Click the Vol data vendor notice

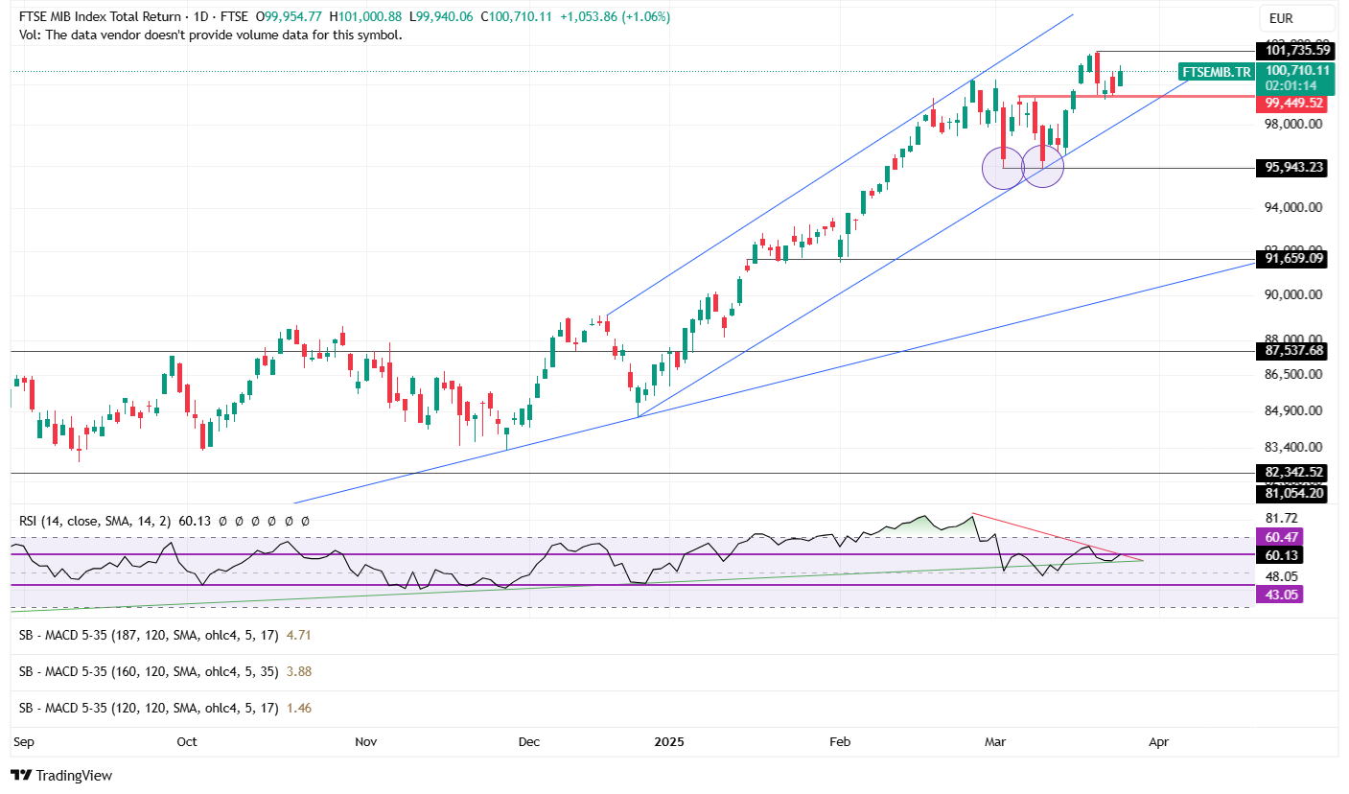(210, 35)
